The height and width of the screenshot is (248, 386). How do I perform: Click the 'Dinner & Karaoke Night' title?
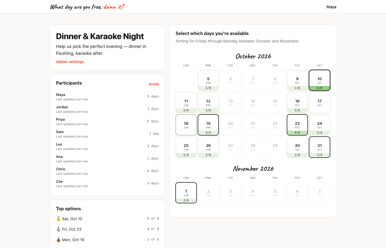(100, 36)
